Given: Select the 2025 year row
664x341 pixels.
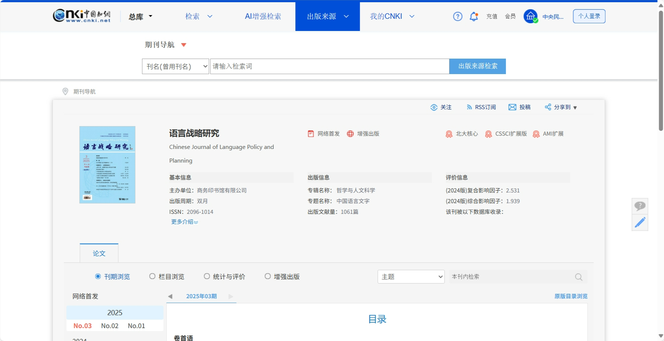Looking at the screenshot, I should (x=115, y=313).
